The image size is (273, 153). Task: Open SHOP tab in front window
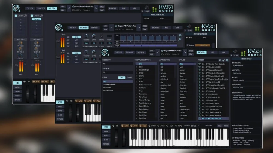223,53
